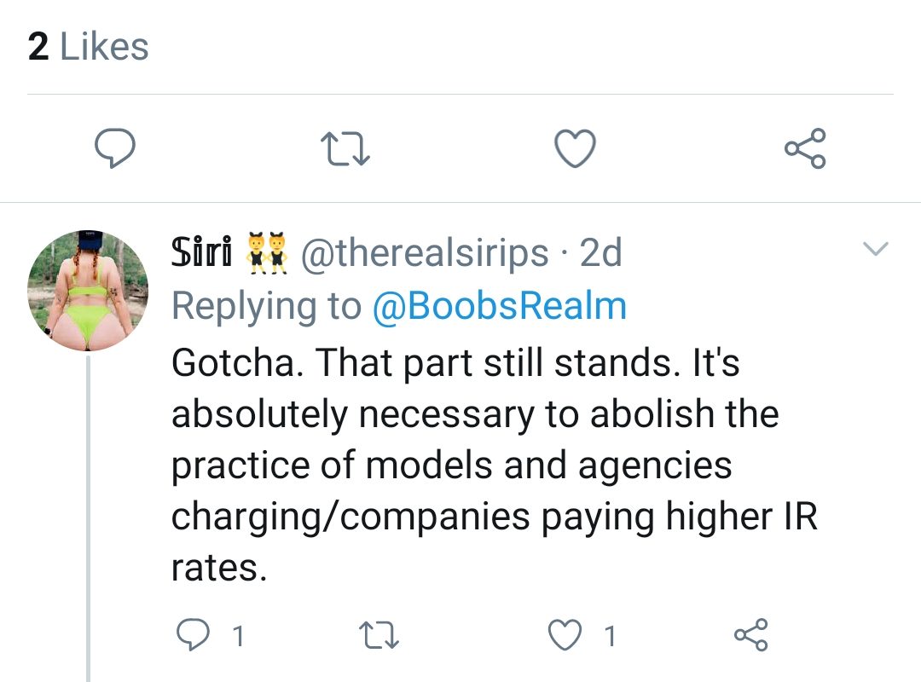Follow the thread line below the avatar
The width and height of the screenshot is (921, 682).
[88, 518]
